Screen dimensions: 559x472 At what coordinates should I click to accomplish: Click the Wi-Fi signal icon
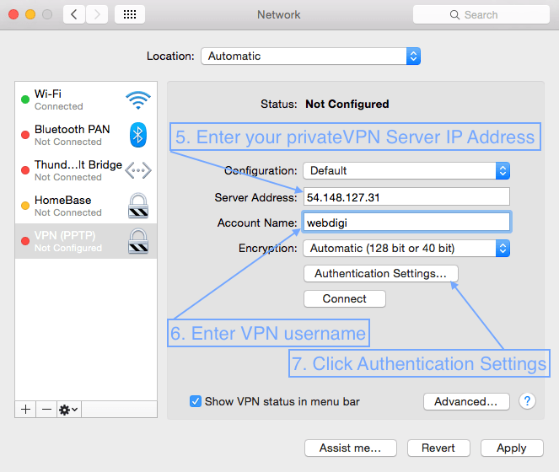(138, 100)
